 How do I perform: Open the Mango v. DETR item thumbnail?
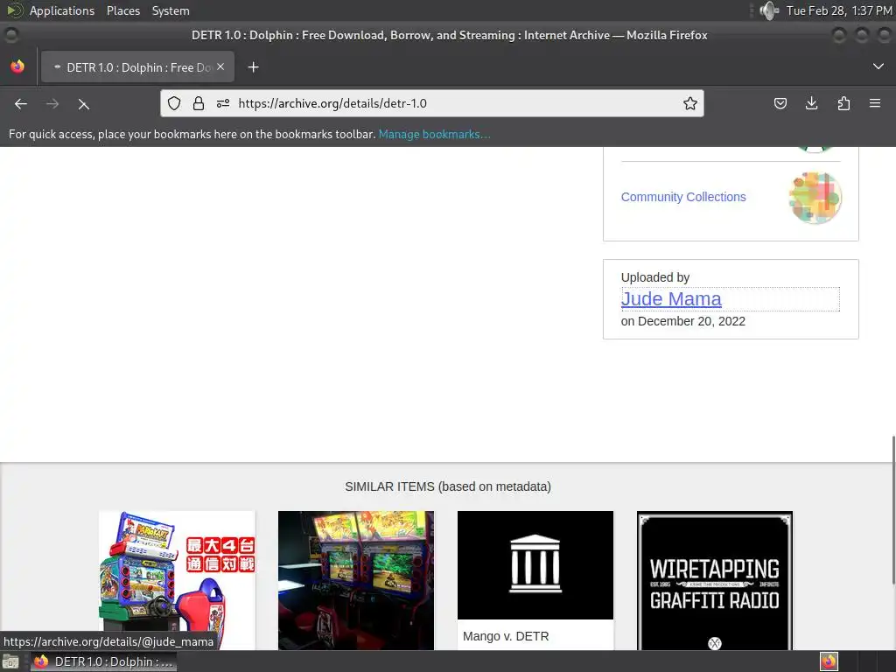click(535, 565)
